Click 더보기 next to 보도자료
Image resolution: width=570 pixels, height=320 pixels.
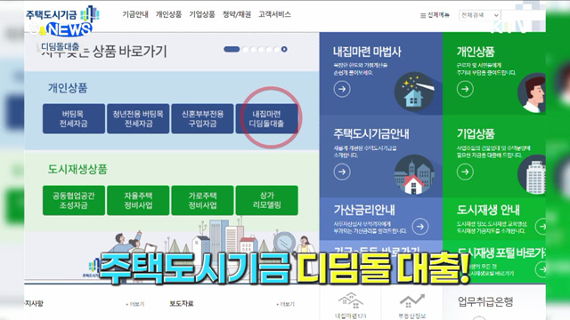[x=285, y=304]
